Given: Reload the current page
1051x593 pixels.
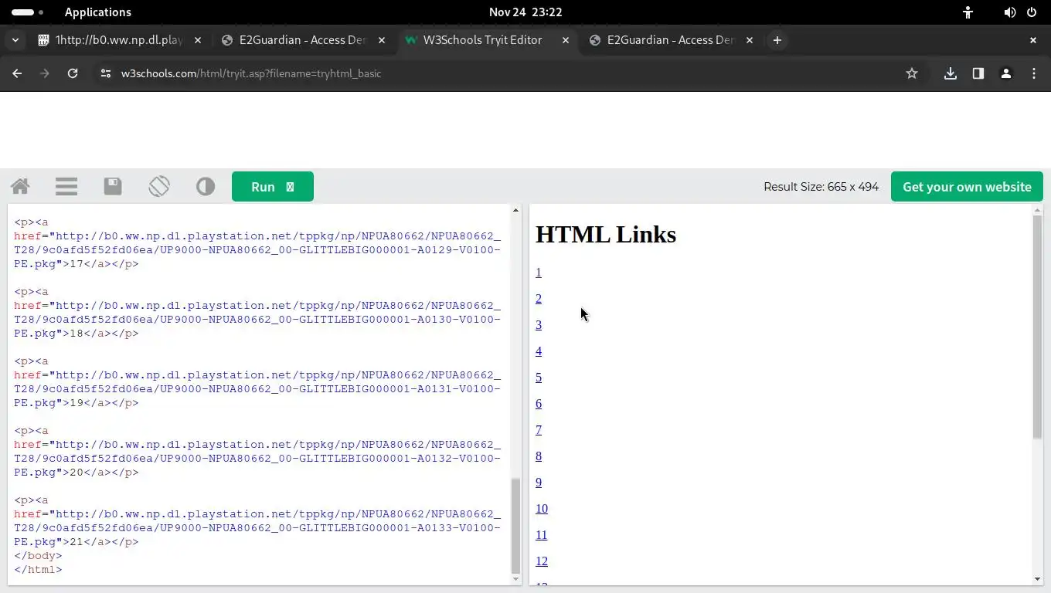Looking at the screenshot, I should [x=73, y=73].
